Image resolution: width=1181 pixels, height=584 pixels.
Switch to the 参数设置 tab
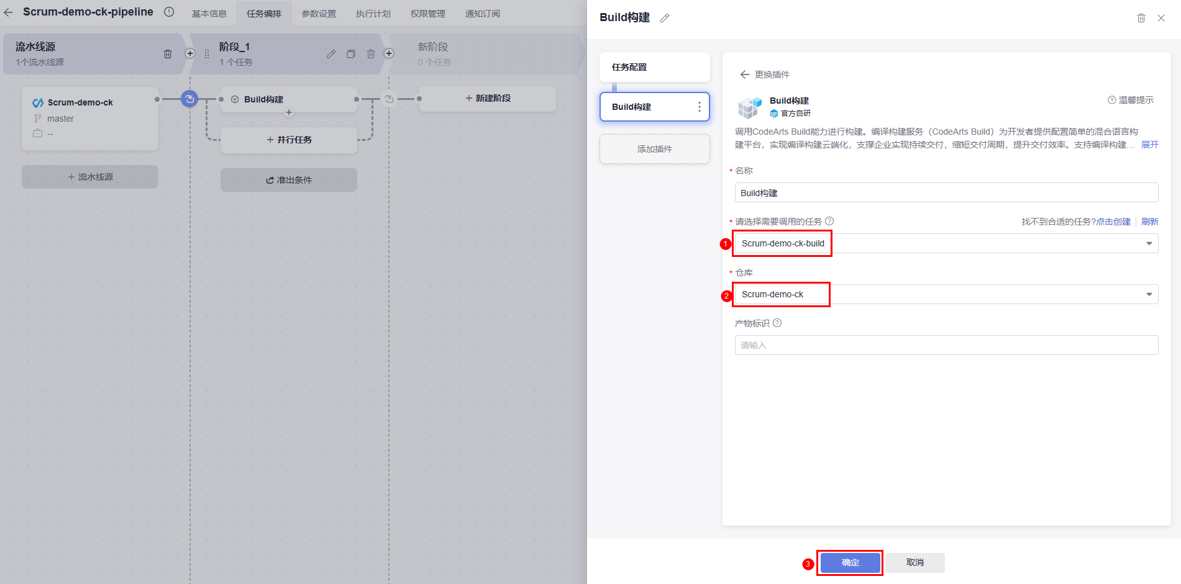pos(318,14)
